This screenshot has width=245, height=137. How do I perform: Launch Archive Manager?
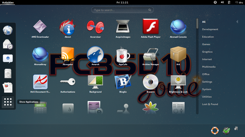pos(150,55)
